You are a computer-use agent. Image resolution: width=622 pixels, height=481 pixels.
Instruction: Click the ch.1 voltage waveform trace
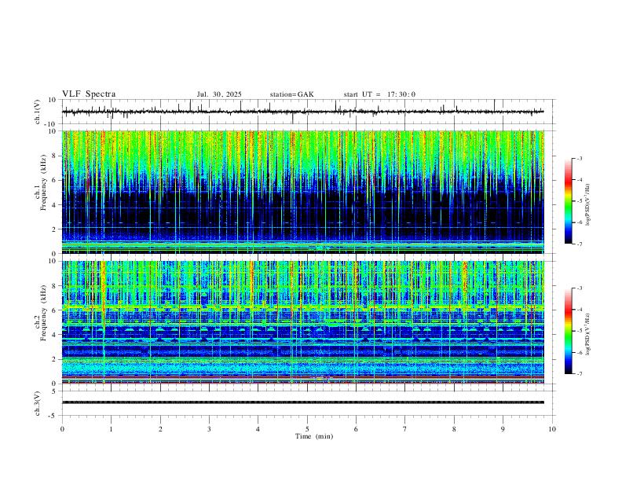coord(302,112)
